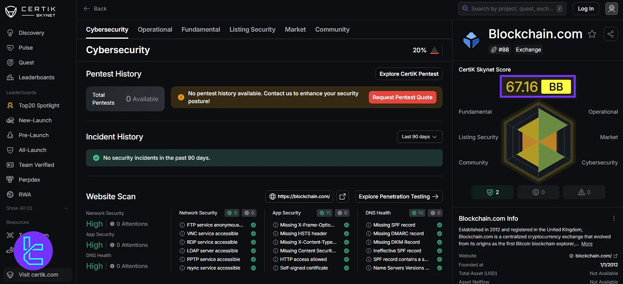Expand description with the More link
Screen dimensions: 623x284
(x=587, y=244)
